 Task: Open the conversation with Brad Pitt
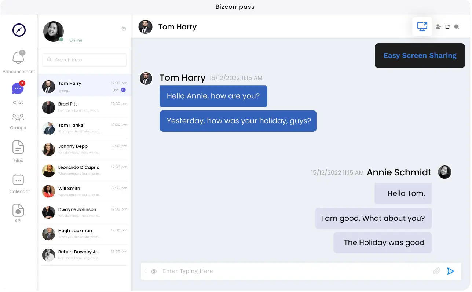[84, 107]
